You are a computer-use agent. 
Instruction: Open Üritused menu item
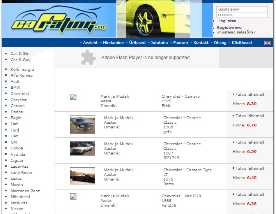pyautogui.click(x=137, y=43)
